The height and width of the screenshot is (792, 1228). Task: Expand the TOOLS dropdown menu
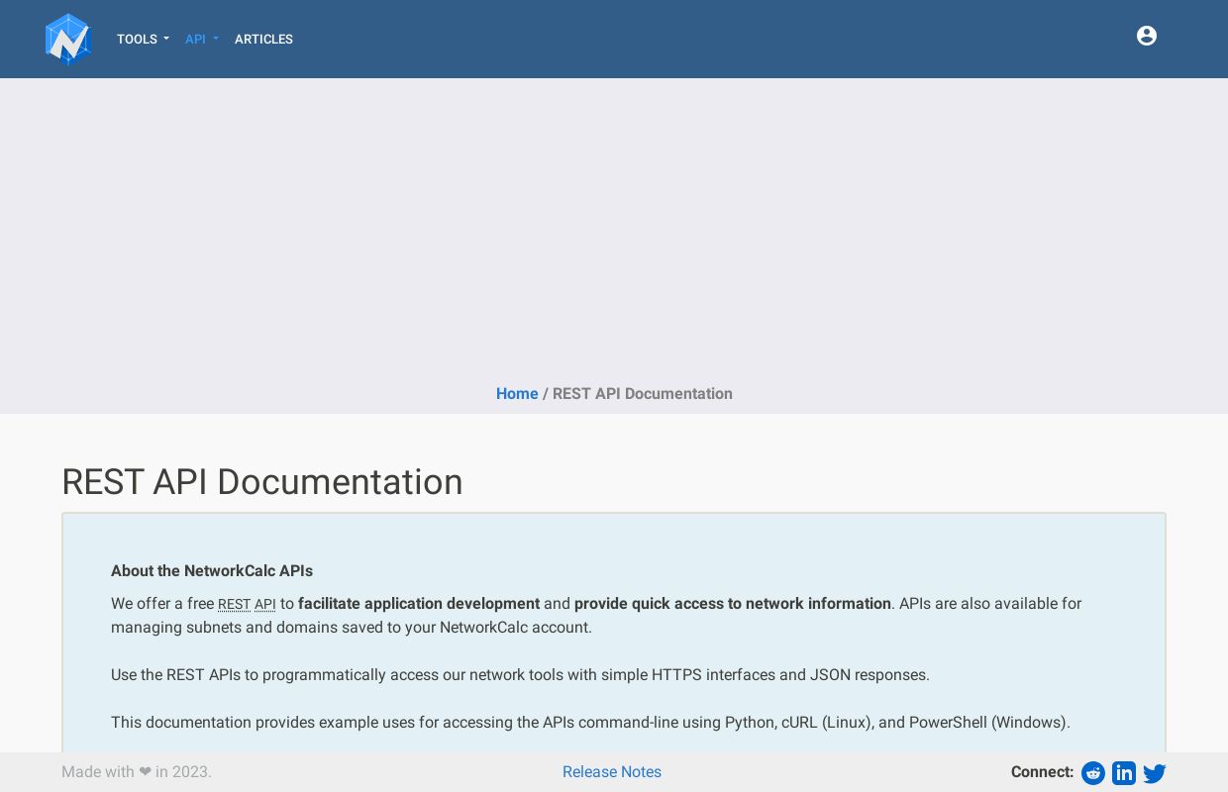[x=143, y=40]
